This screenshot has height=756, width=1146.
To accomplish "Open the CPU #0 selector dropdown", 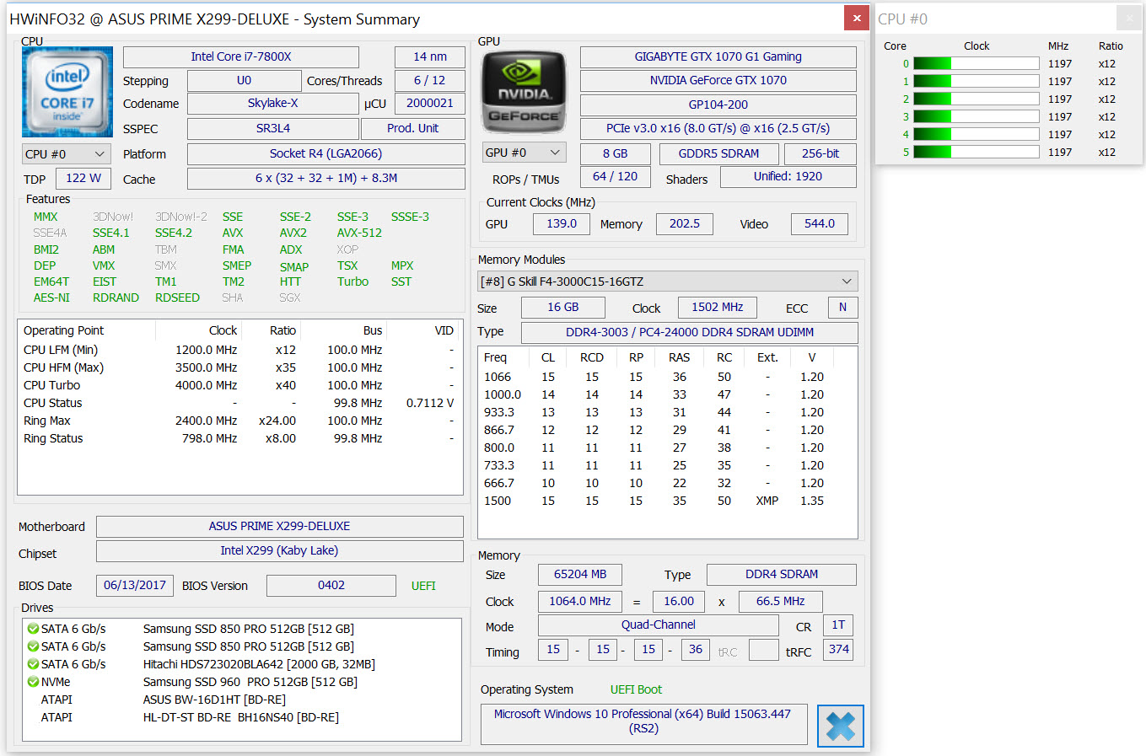I will [66, 154].
